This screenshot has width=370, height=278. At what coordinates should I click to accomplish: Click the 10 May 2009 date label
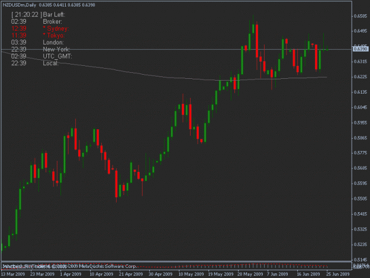pos(191,274)
